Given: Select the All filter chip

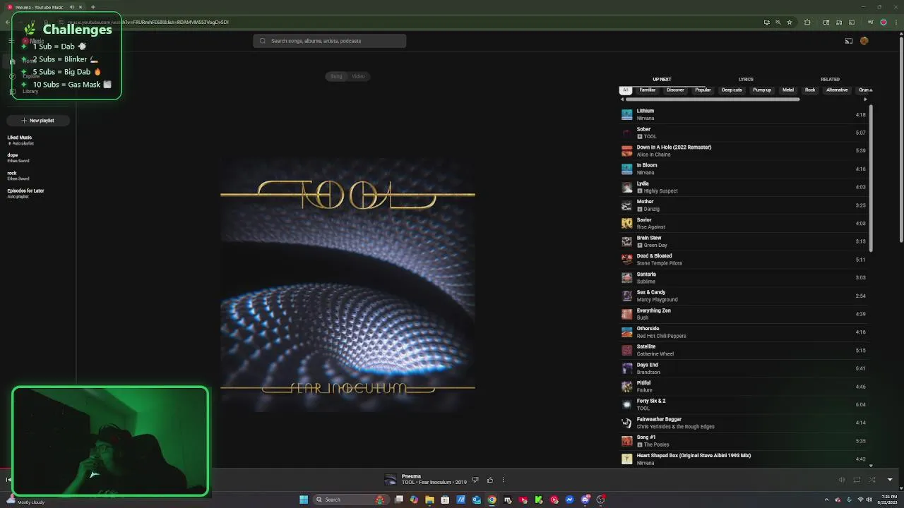Looking at the screenshot, I should [x=625, y=90].
